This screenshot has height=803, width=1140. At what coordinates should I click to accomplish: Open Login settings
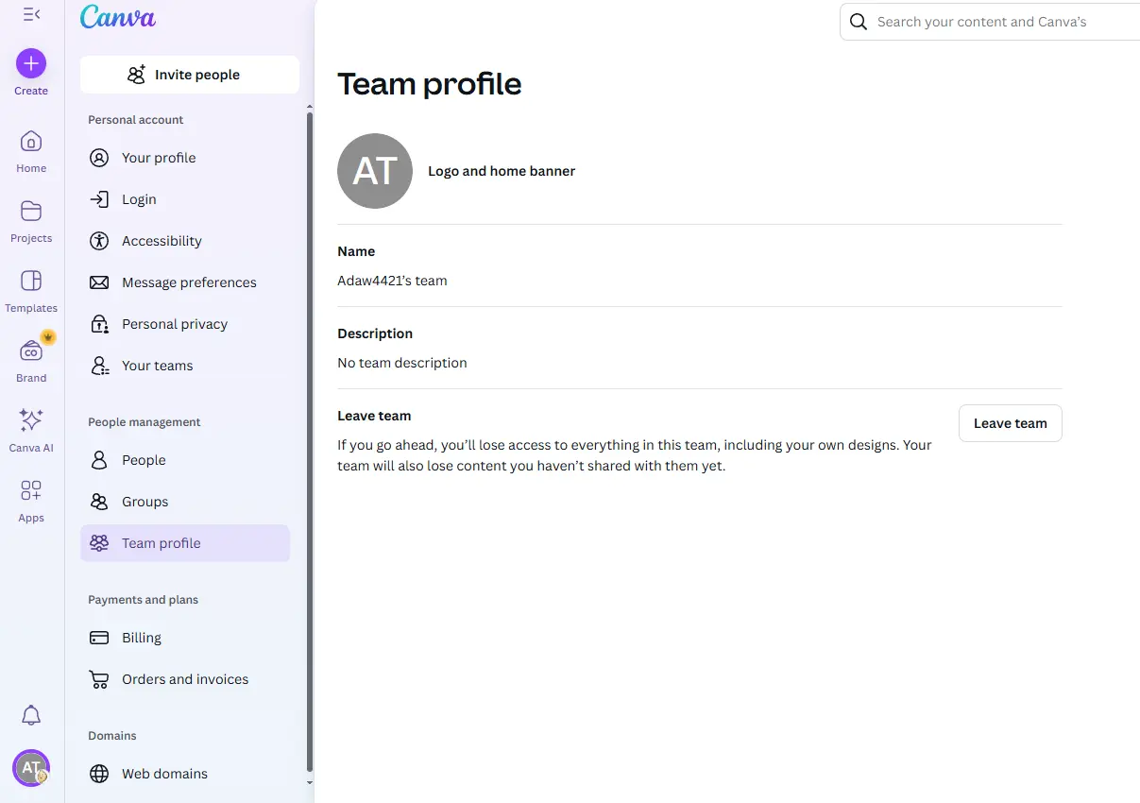tap(185, 199)
